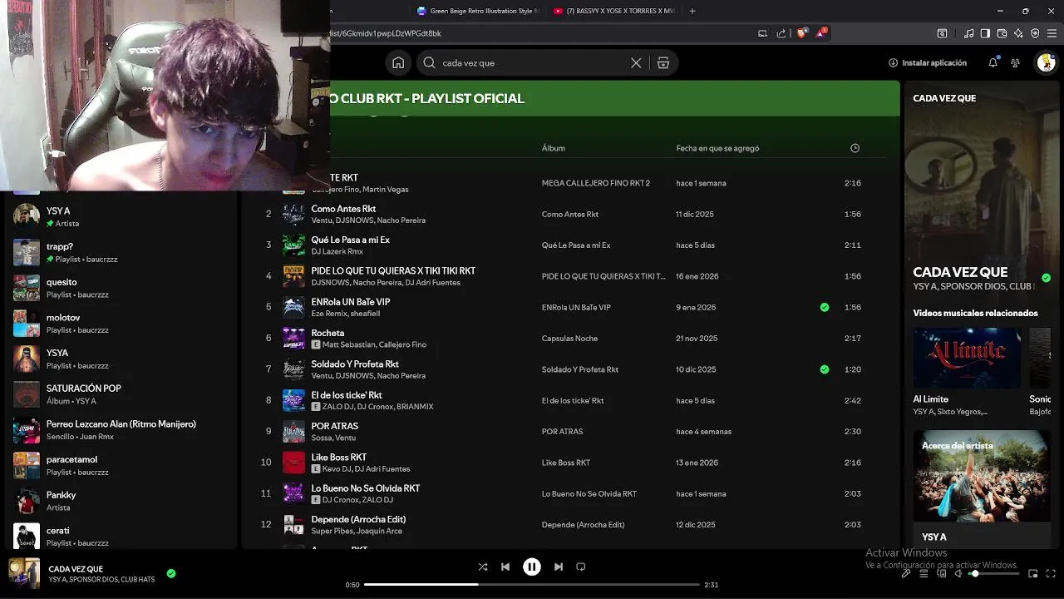Click Like Boss RKT cover thumbnail
The width and height of the screenshot is (1064, 599).
point(294,463)
